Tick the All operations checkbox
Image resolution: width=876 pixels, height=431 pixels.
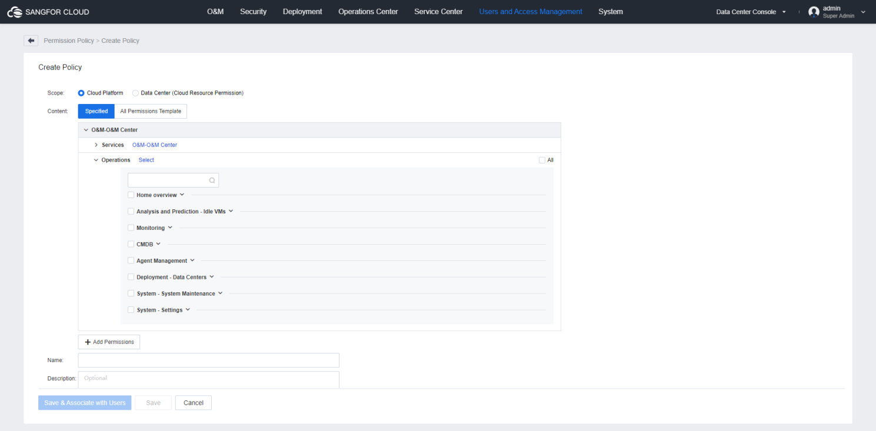(x=542, y=160)
